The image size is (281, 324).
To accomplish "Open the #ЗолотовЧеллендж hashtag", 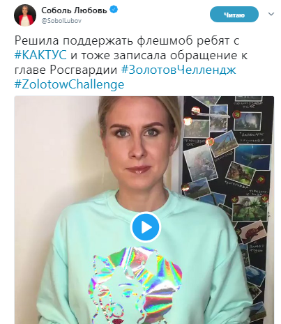I will pos(179,70).
